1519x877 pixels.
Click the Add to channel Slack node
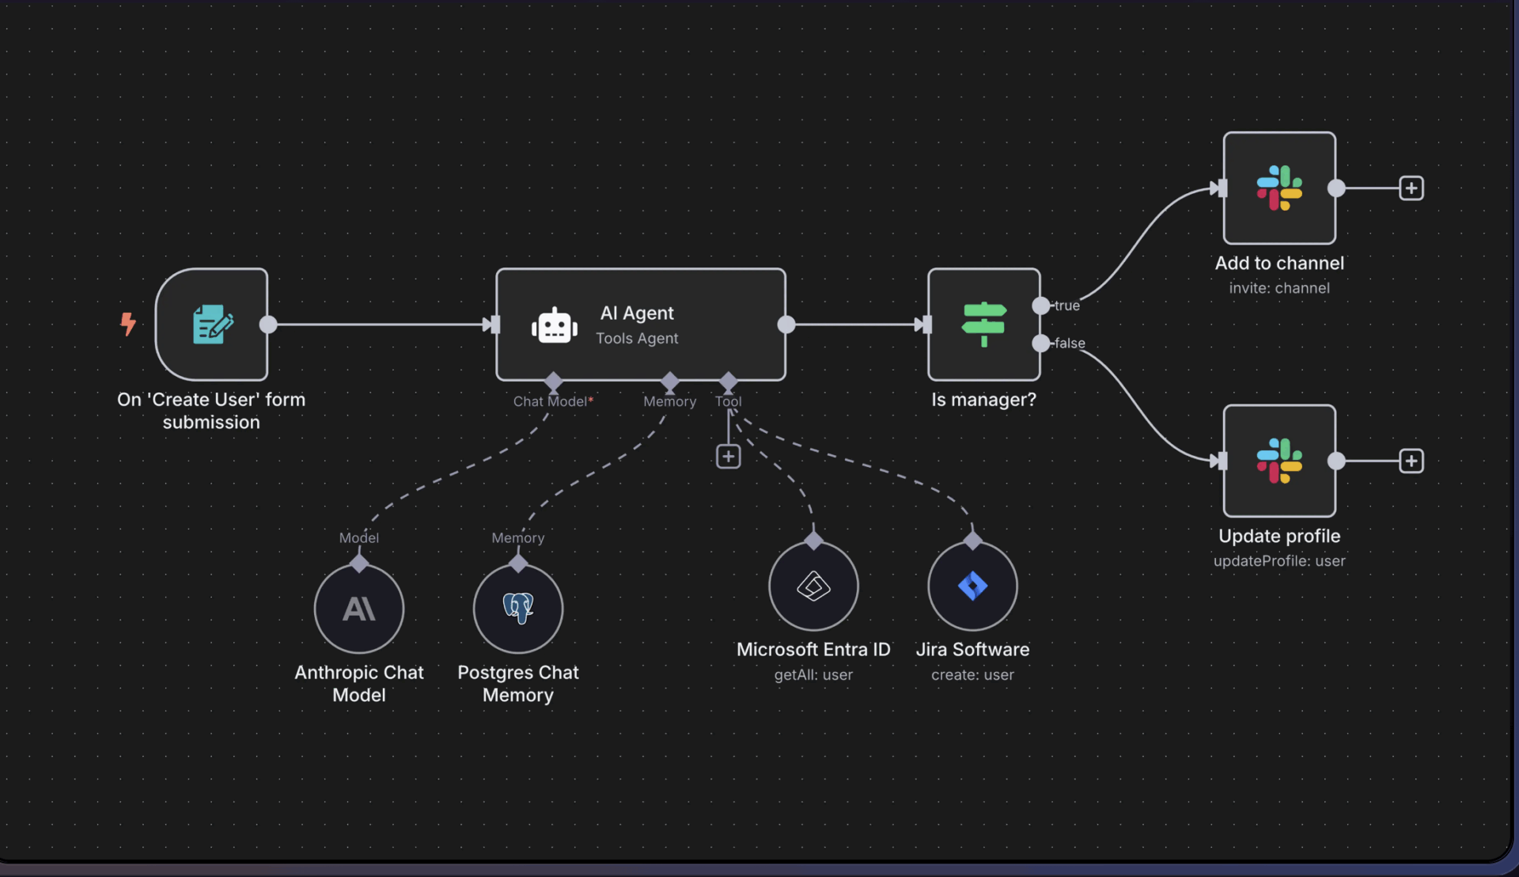pos(1278,188)
